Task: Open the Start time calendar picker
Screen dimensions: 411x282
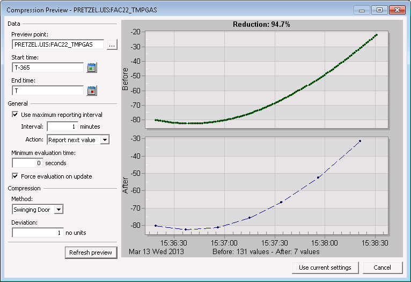Action: tap(91, 68)
